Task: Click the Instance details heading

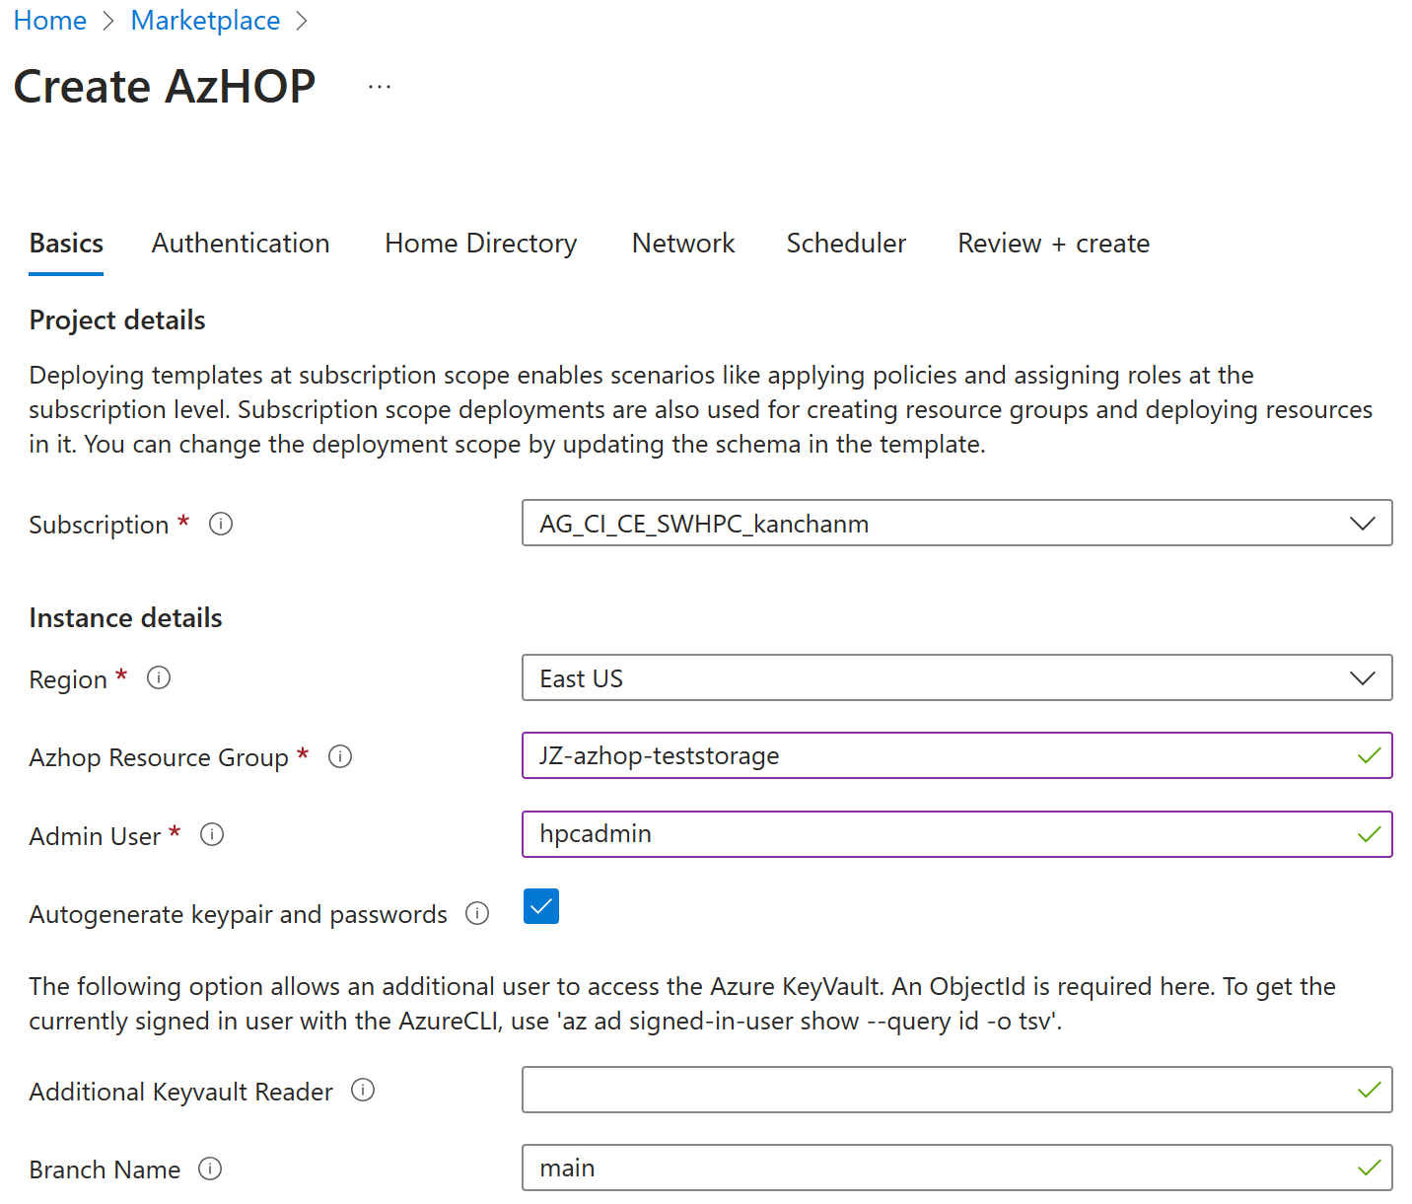Action: pyautogui.click(x=125, y=618)
